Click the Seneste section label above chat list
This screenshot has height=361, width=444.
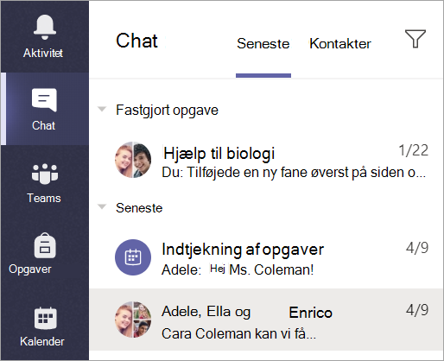[139, 208]
